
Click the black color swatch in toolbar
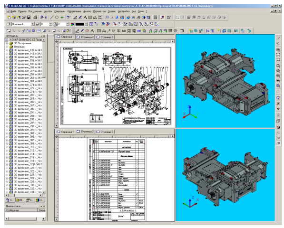pyautogui.click(x=80, y=24)
